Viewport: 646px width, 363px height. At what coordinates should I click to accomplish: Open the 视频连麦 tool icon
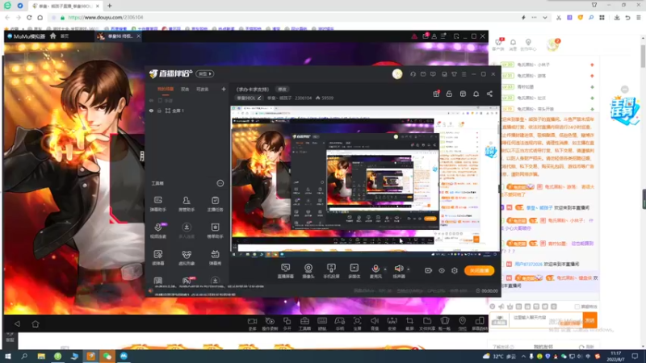[x=158, y=231]
